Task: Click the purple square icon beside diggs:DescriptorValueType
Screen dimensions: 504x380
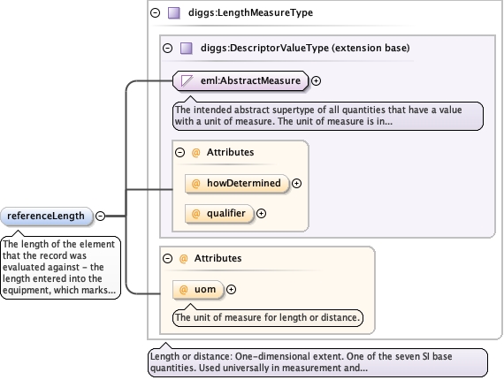Action: tap(186, 49)
